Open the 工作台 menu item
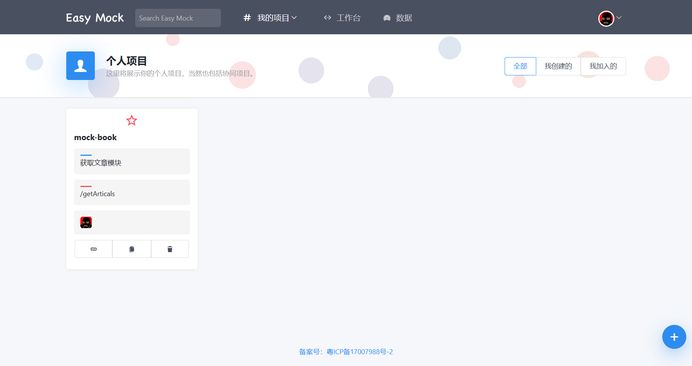Screen dimensions: 692x366 click(348, 18)
